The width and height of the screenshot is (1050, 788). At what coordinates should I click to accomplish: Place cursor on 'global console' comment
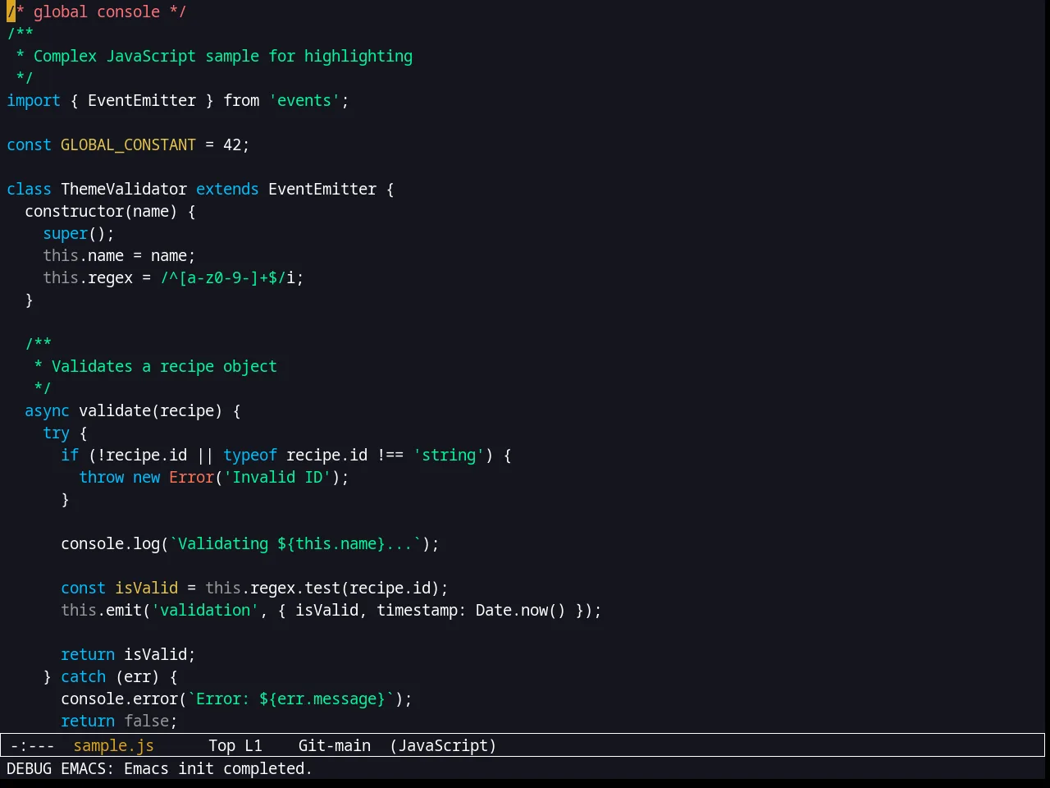pos(97,11)
